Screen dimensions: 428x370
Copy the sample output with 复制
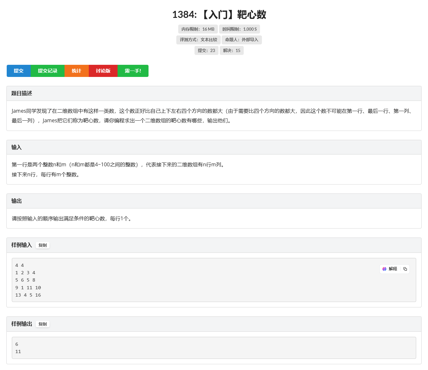(x=42, y=324)
